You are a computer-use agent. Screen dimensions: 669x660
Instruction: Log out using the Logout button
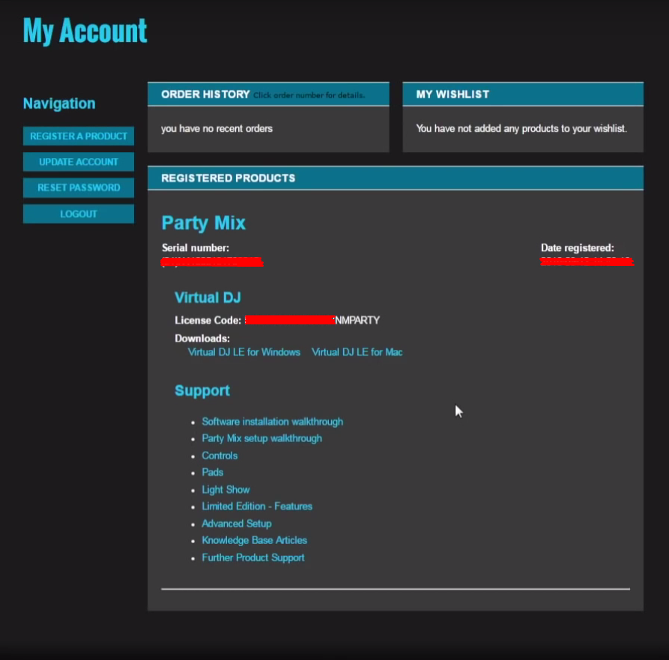tap(79, 214)
